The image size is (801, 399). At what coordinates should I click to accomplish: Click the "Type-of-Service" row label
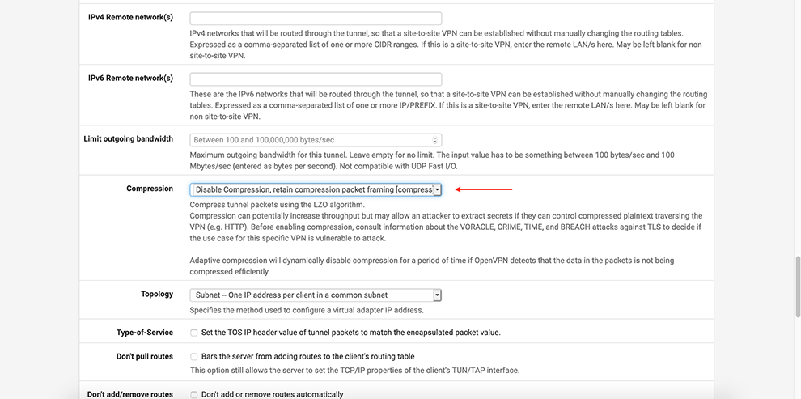click(145, 333)
